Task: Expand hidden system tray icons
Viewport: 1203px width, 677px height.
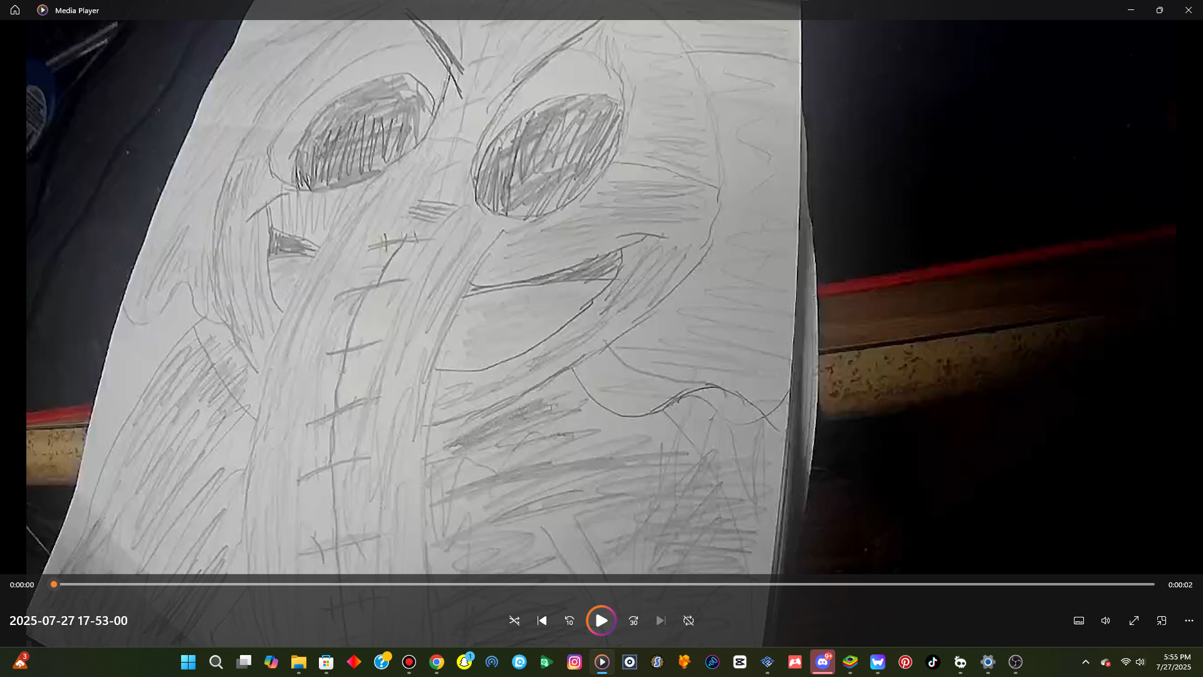Action: (1086, 662)
